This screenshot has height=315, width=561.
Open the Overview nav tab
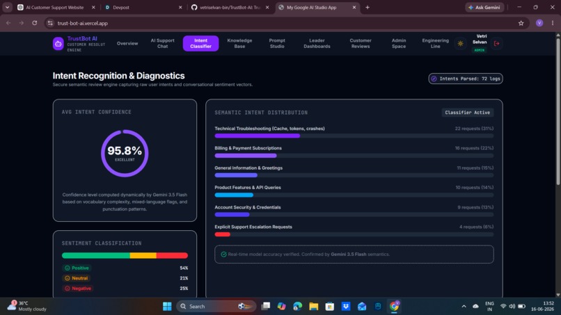pyautogui.click(x=127, y=43)
